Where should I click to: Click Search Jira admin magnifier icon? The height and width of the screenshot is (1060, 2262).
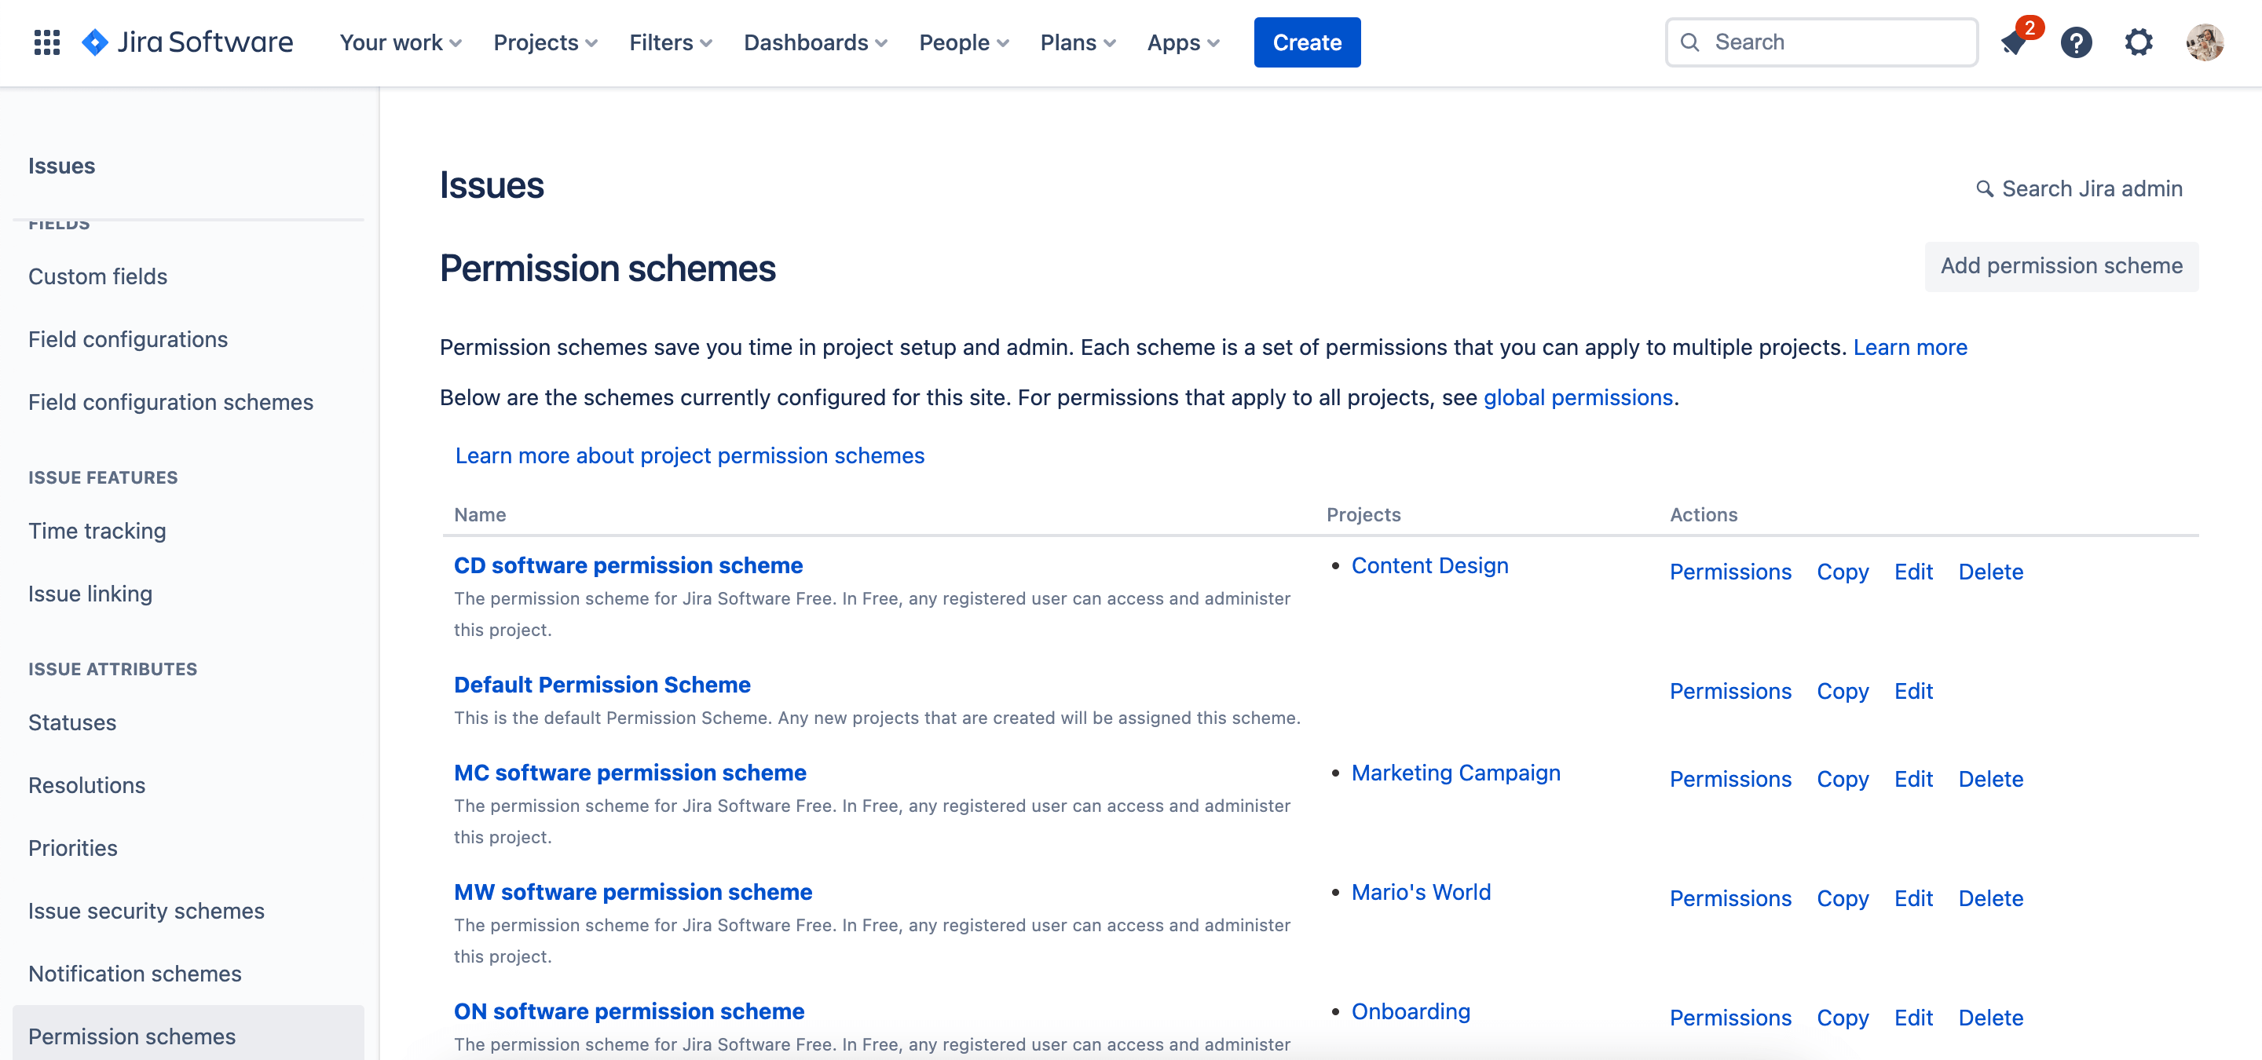coord(1984,189)
